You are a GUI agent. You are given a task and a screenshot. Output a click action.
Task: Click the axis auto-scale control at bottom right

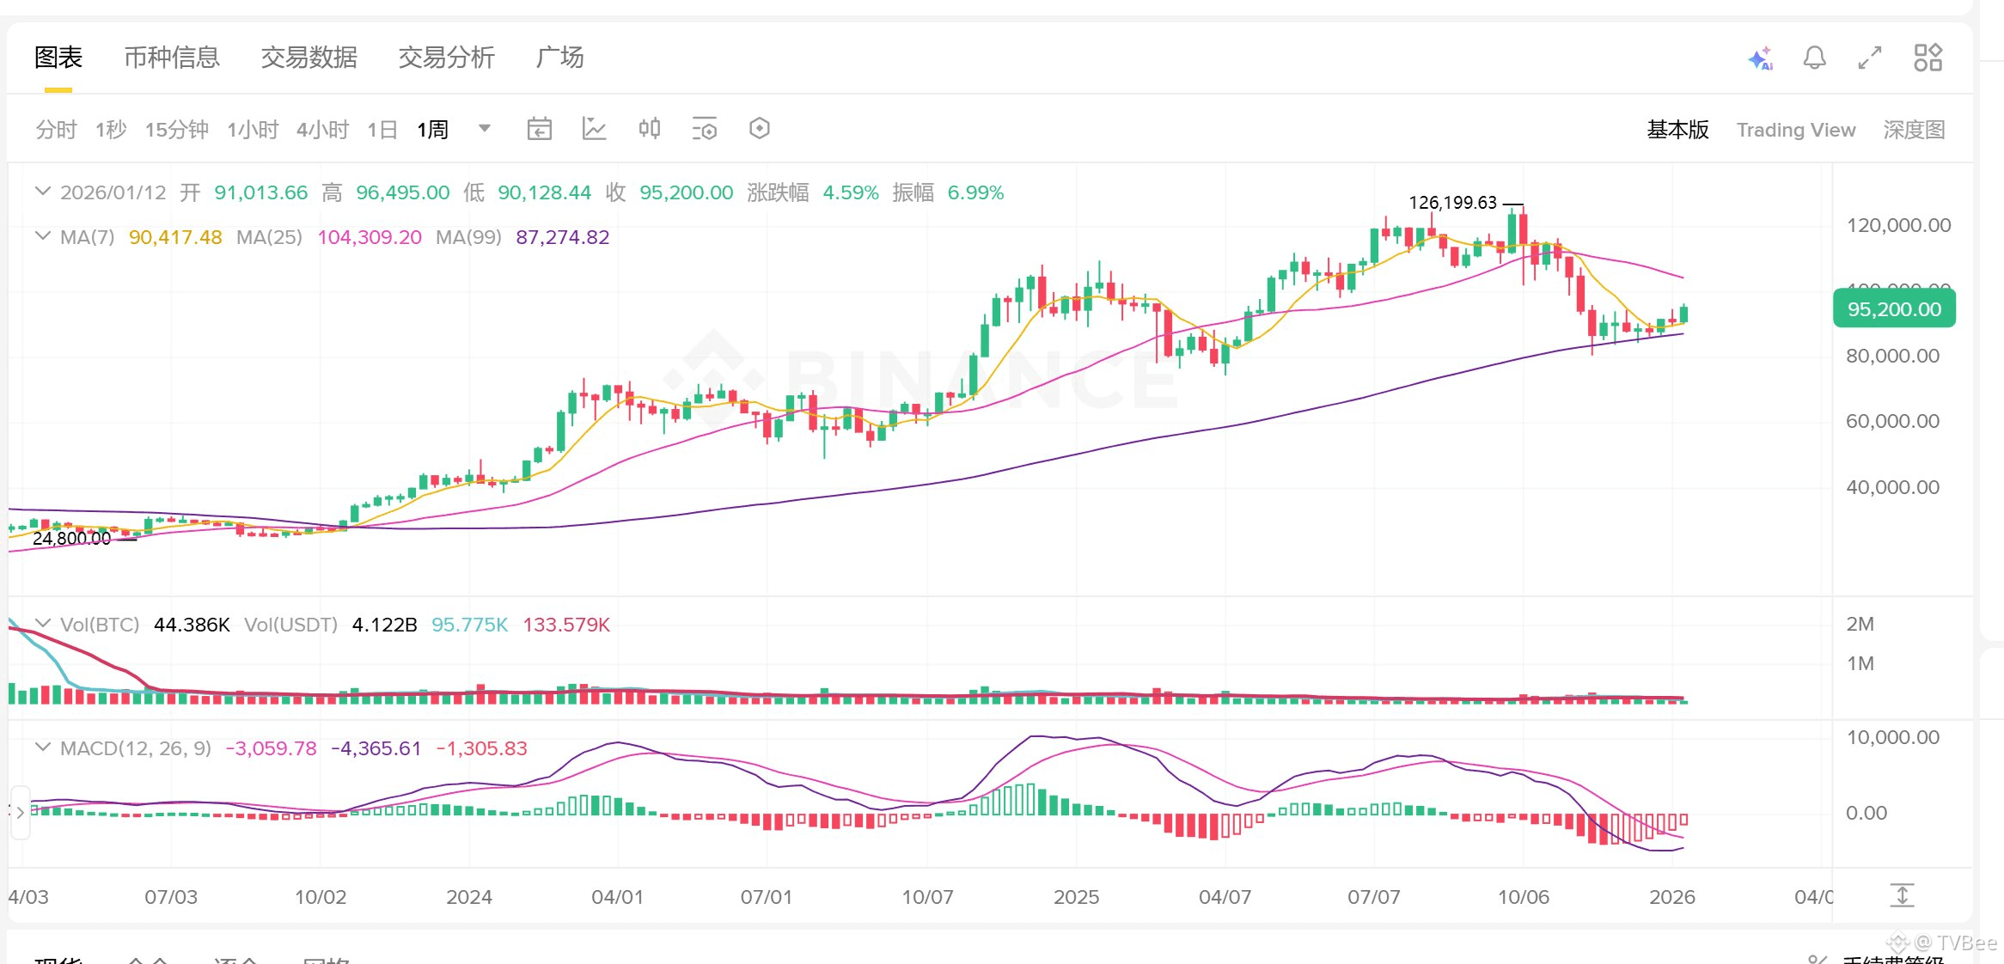[1903, 895]
